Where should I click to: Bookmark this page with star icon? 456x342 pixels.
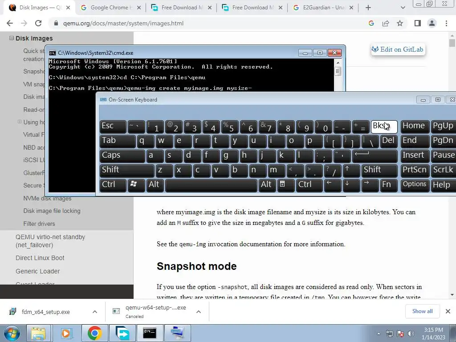pos(400,23)
